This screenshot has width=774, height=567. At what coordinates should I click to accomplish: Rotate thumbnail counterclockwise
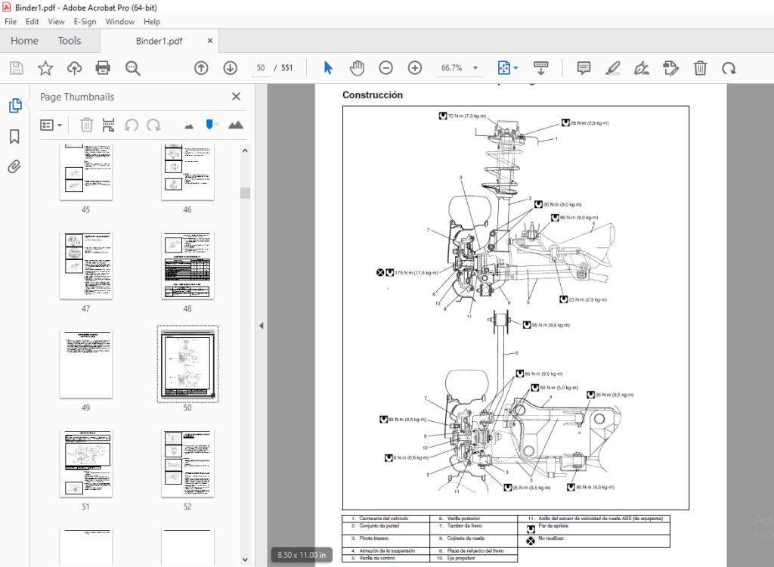131,125
